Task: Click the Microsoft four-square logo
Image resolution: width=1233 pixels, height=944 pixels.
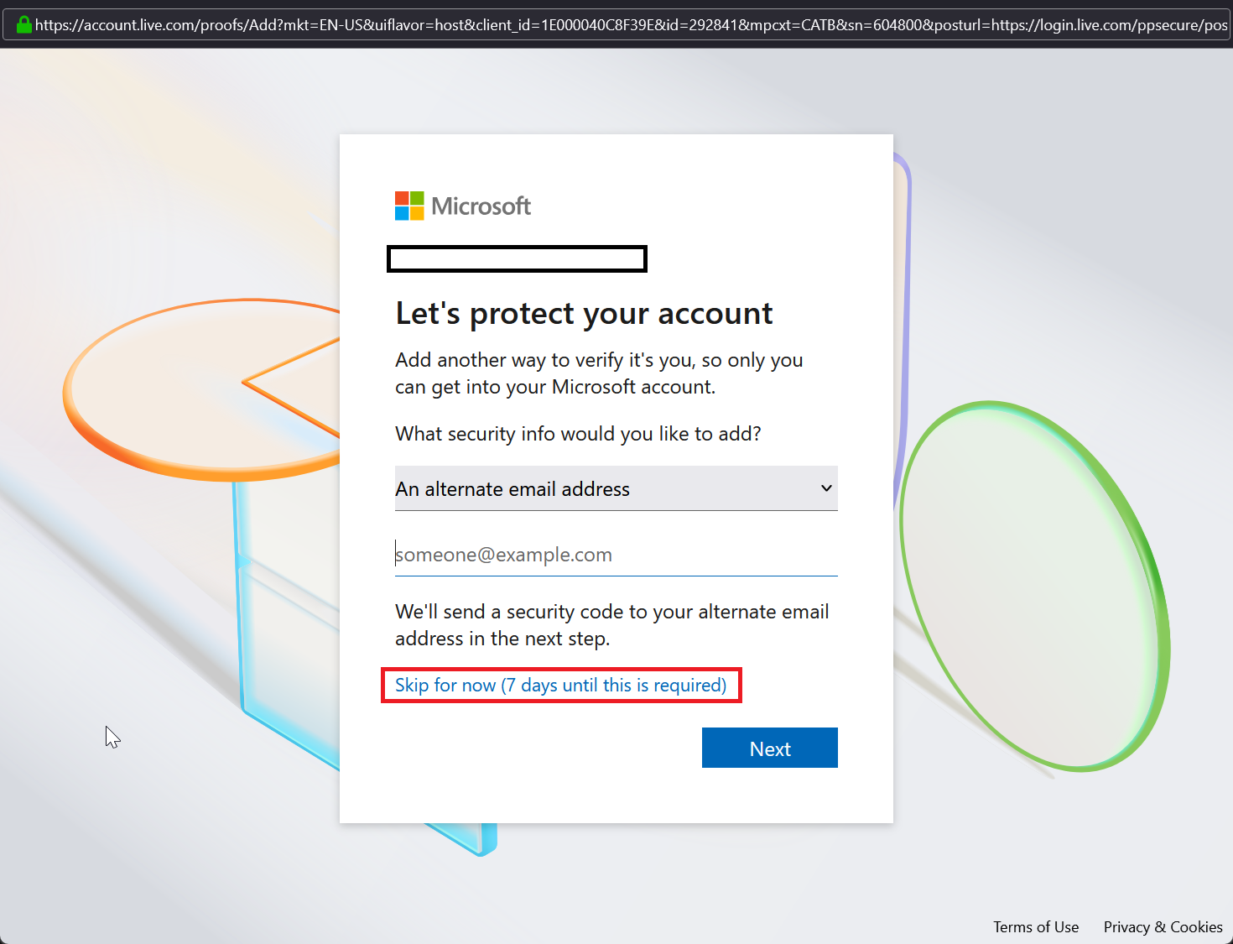Action: (409, 206)
